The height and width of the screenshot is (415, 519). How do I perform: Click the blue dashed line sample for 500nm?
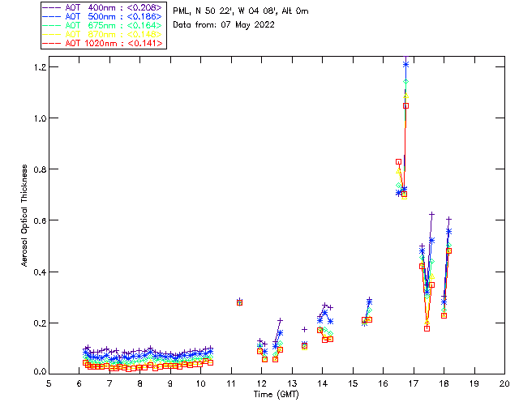[52, 15]
